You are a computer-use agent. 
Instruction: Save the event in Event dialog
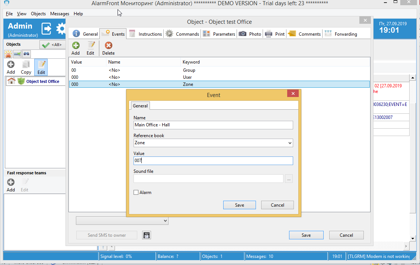[240, 205]
